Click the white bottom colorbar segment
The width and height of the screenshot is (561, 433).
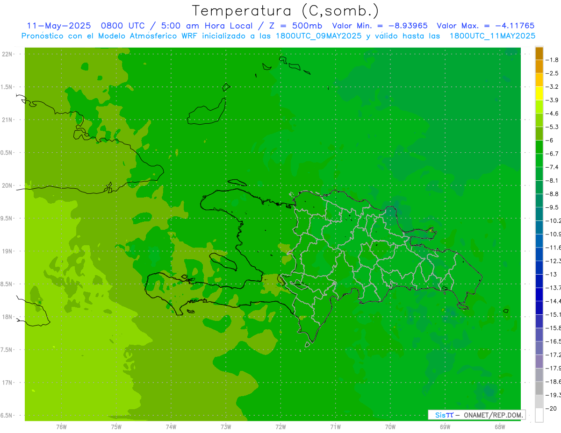pos(539,415)
